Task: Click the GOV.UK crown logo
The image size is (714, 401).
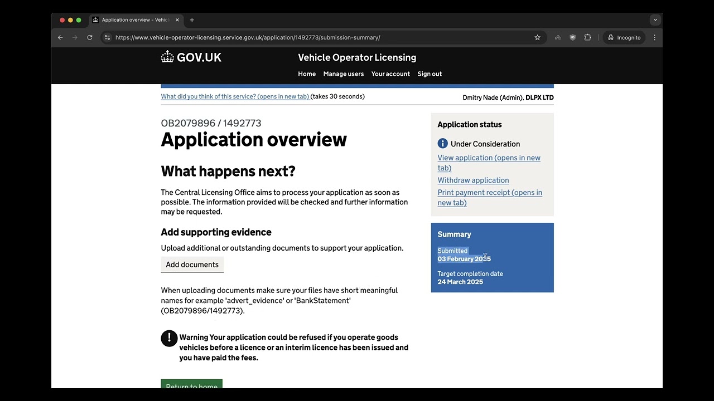Action: tap(191, 57)
